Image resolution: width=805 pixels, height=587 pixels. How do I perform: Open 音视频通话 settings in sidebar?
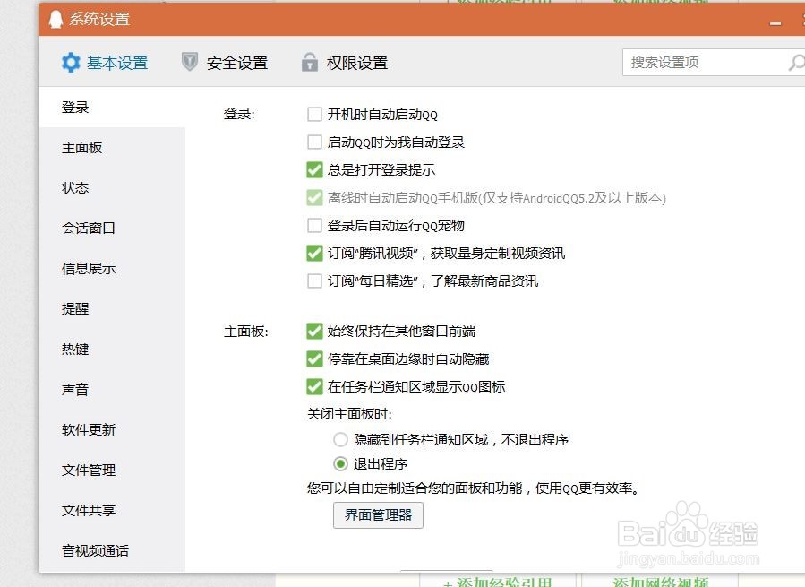[x=112, y=551]
